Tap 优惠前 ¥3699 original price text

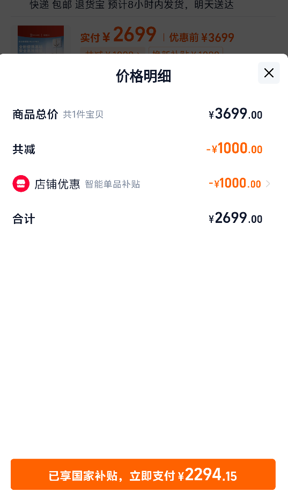tap(202, 38)
